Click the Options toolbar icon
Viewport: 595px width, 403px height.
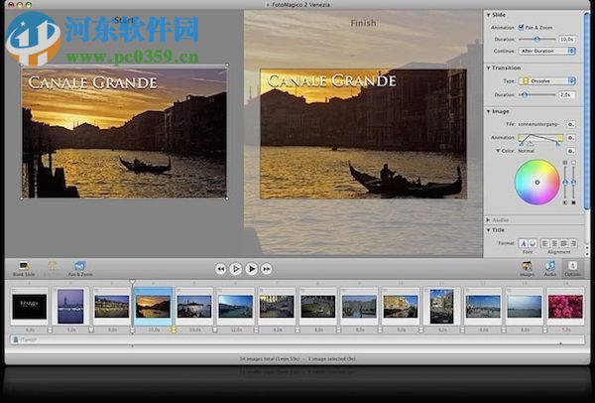pyautogui.click(x=573, y=266)
